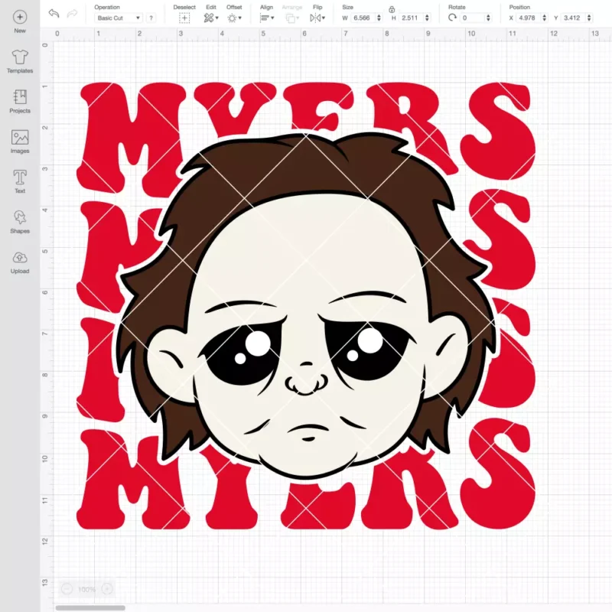Click the Width stepper arrows
This screenshot has height=612, width=612.
click(379, 18)
